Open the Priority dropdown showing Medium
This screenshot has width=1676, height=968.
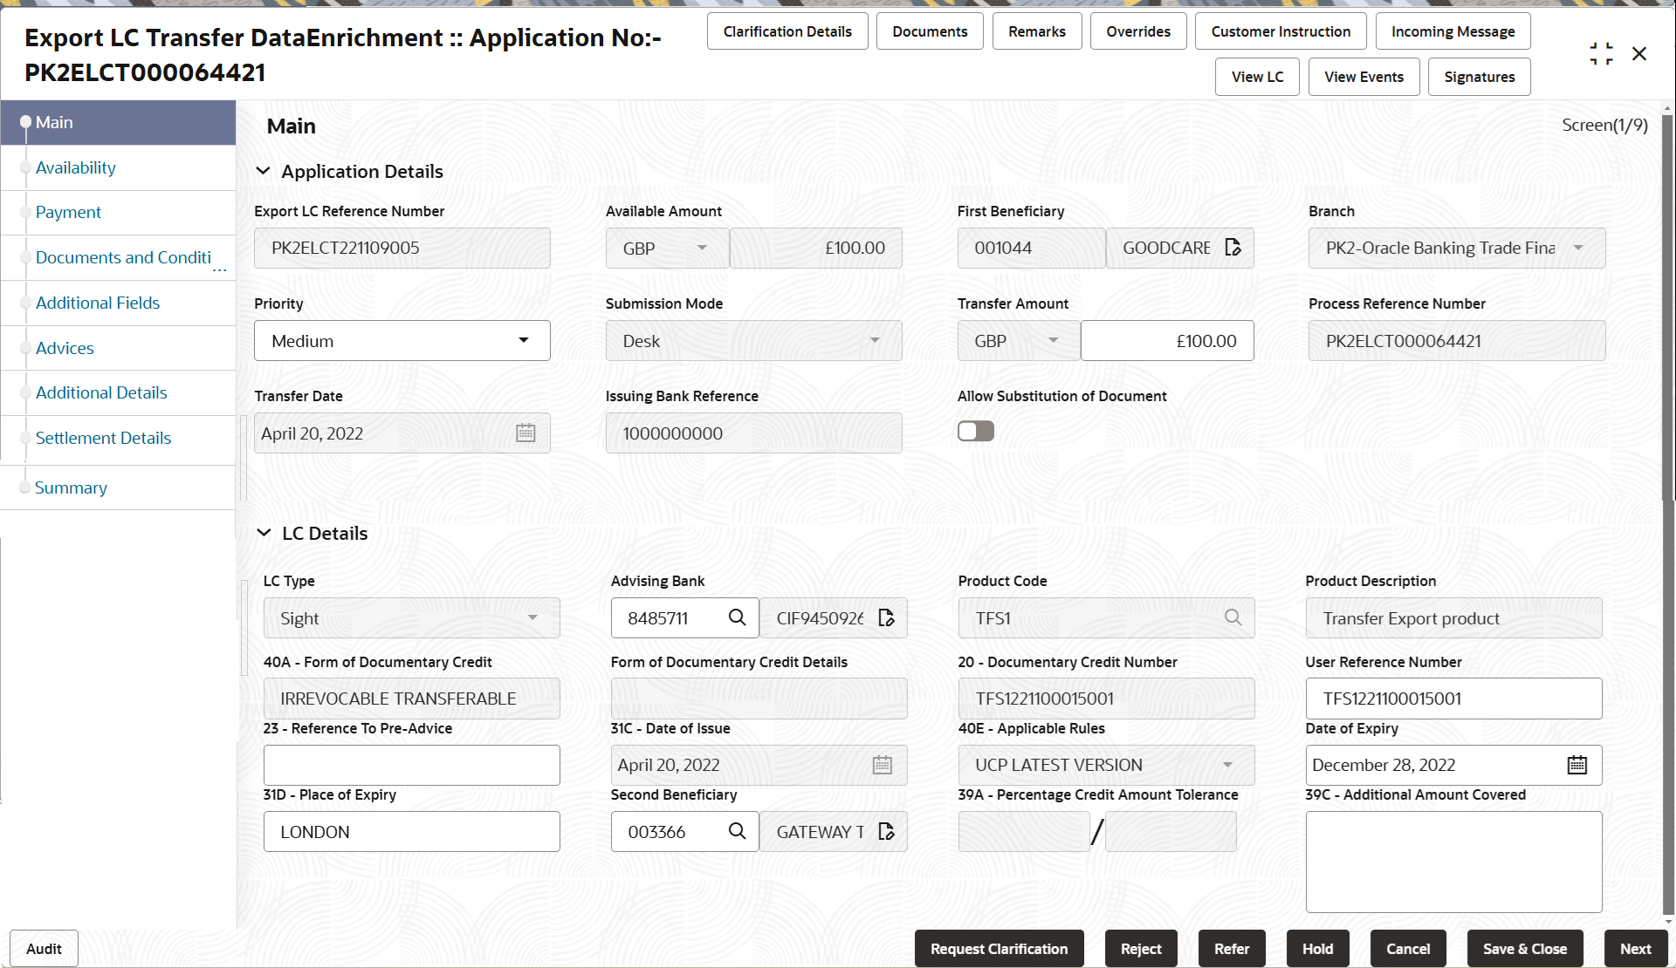coord(523,340)
